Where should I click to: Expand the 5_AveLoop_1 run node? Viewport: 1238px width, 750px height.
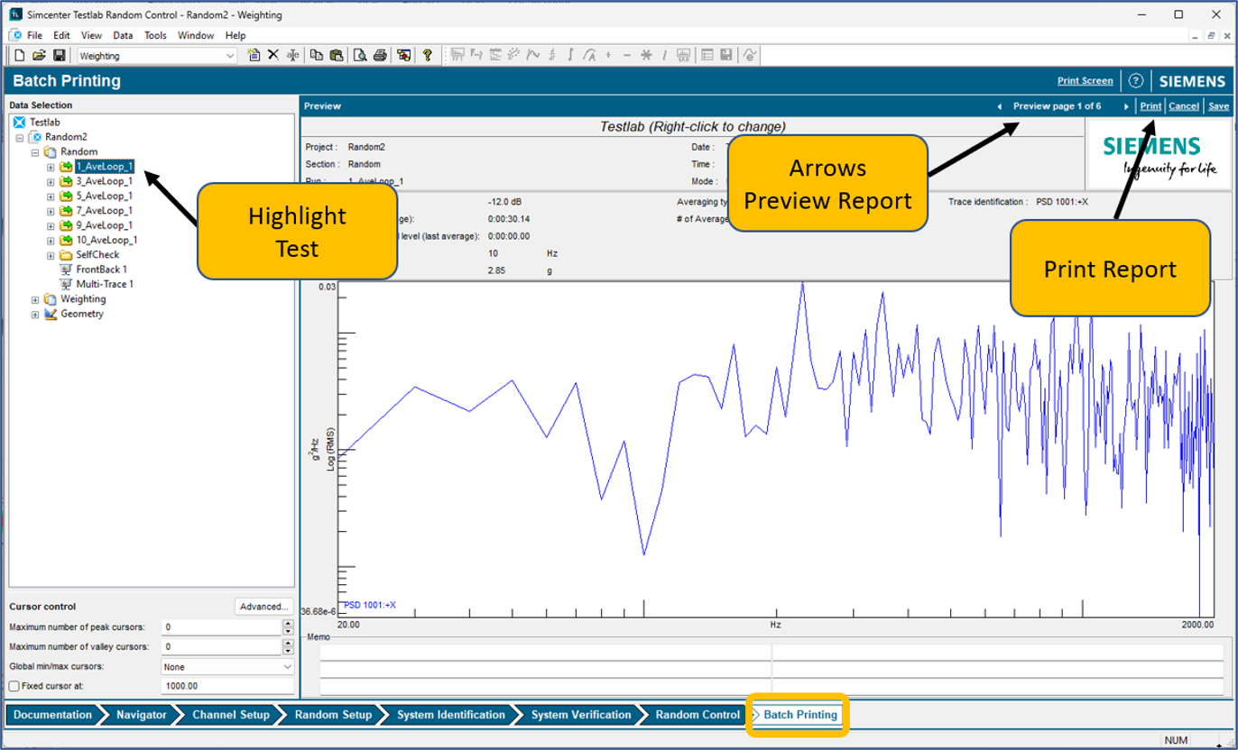pyautogui.click(x=51, y=196)
